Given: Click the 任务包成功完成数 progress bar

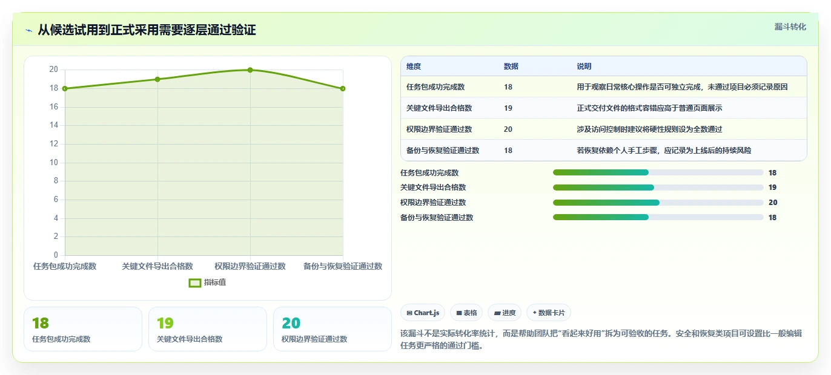Looking at the screenshot, I should point(658,172).
